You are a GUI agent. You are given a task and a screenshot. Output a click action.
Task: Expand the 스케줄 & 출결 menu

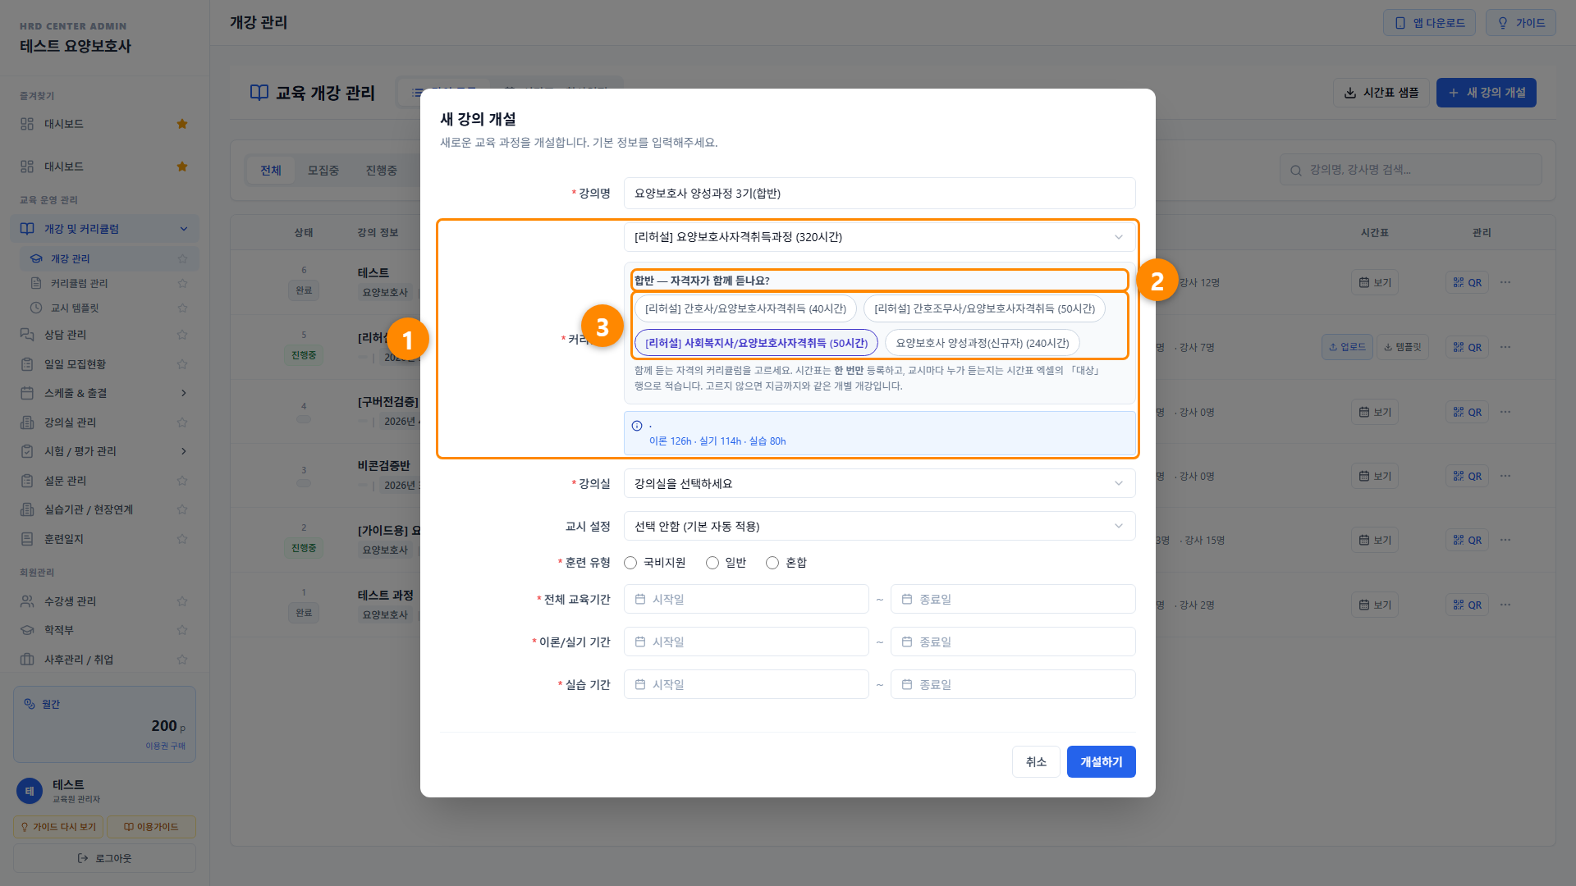click(x=104, y=393)
